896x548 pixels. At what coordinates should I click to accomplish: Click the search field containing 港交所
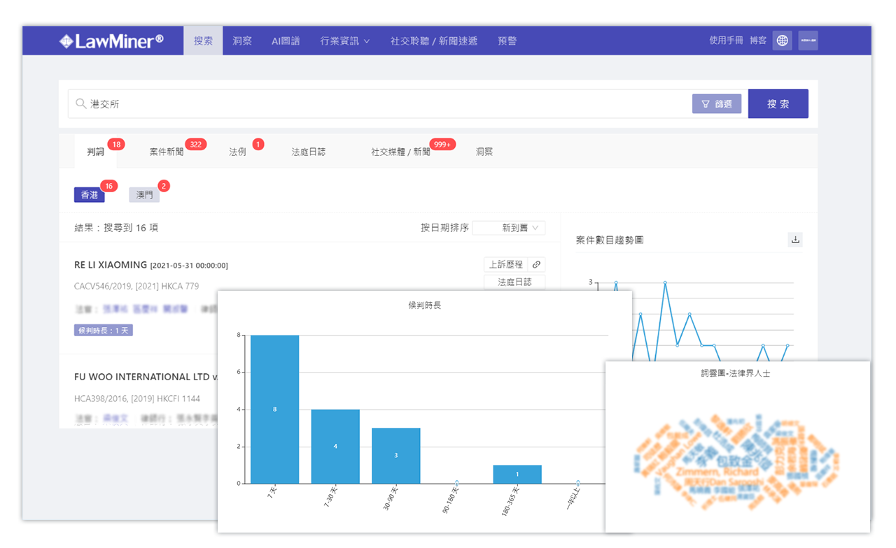point(378,103)
